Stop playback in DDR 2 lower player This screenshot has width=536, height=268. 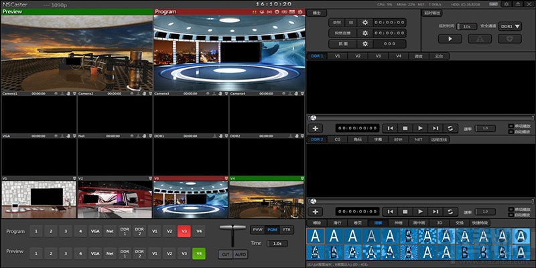(405, 211)
